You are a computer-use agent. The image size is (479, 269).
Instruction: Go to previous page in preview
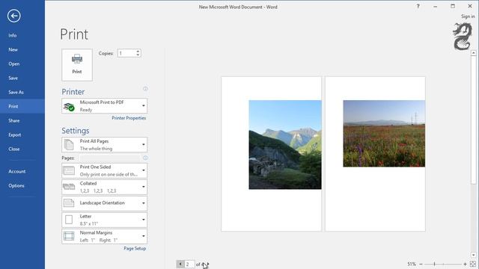click(180, 264)
